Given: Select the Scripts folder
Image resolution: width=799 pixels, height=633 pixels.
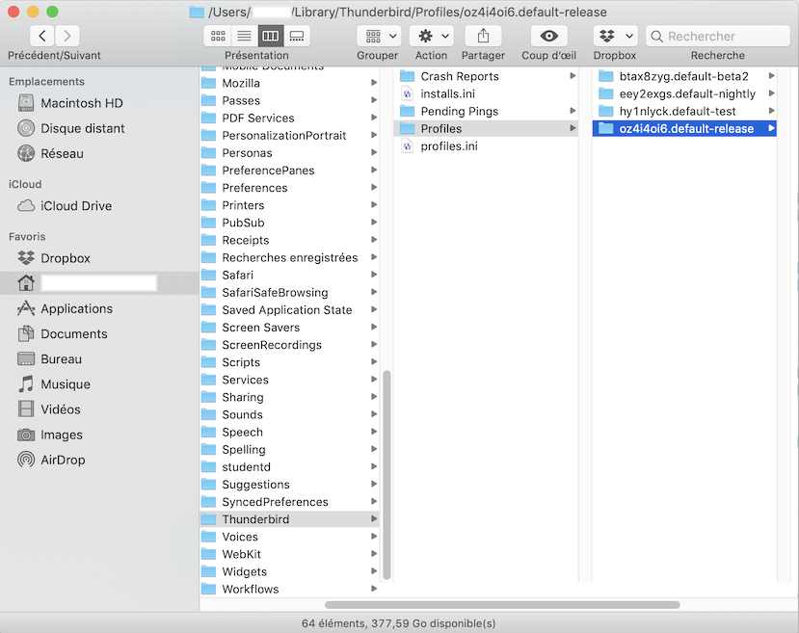Looking at the screenshot, I should click(289, 362).
